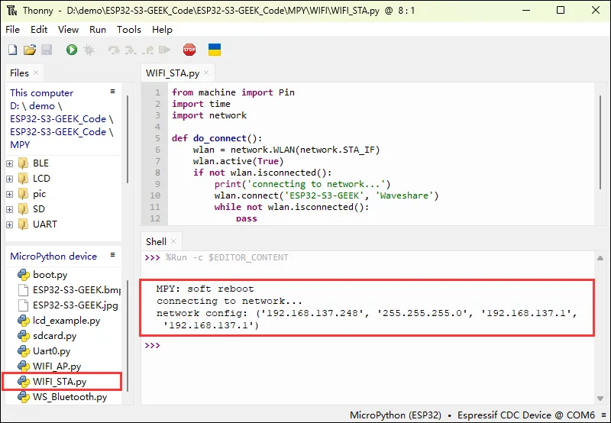
Task: Click the Ukraine flag support icon
Action: tap(215, 50)
